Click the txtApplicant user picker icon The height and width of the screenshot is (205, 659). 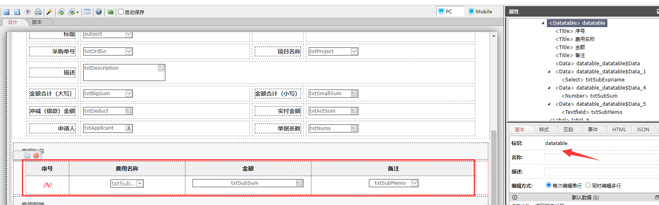coord(129,128)
